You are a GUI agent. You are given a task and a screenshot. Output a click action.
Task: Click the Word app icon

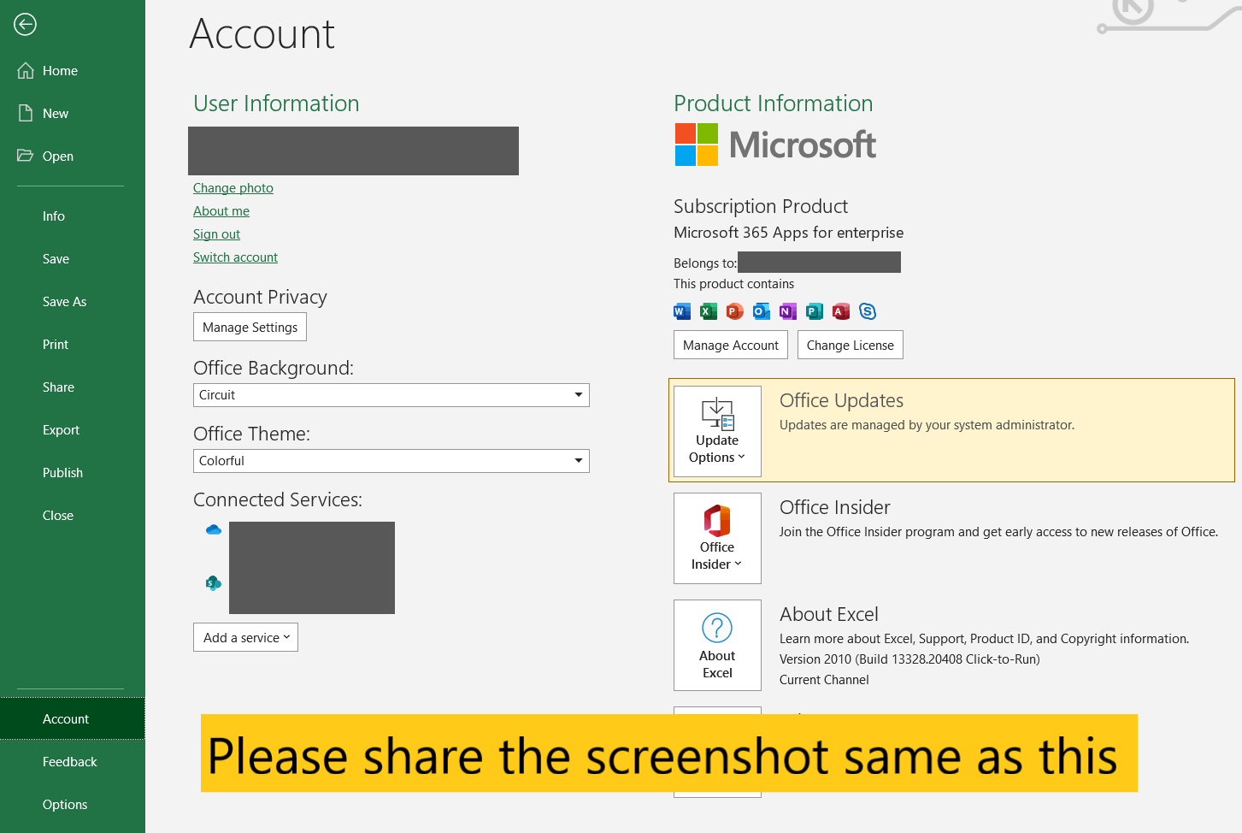click(682, 311)
